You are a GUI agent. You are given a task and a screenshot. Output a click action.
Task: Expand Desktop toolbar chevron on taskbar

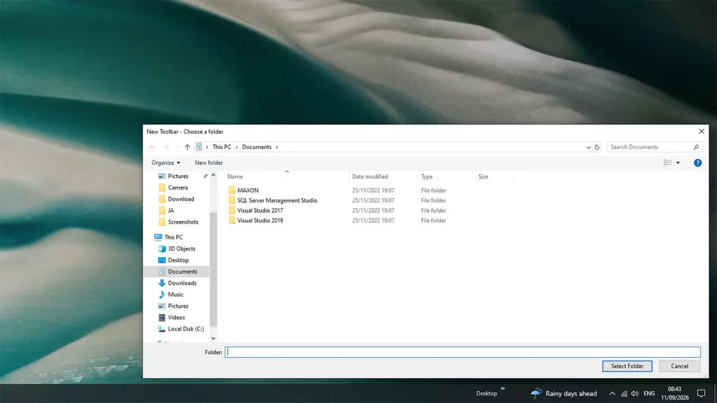point(502,389)
